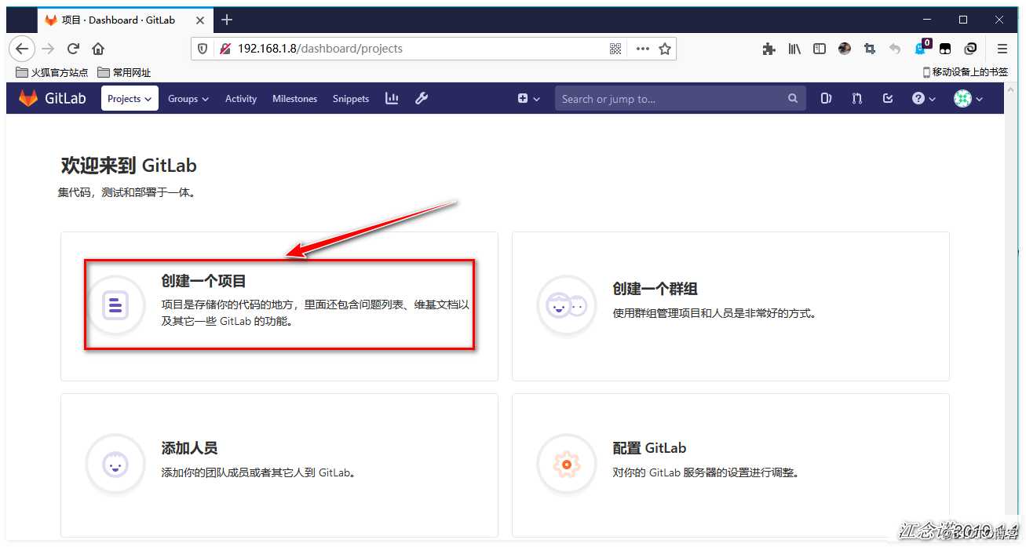Open the user avatar menu

pyautogui.click(x=968, y=99)
